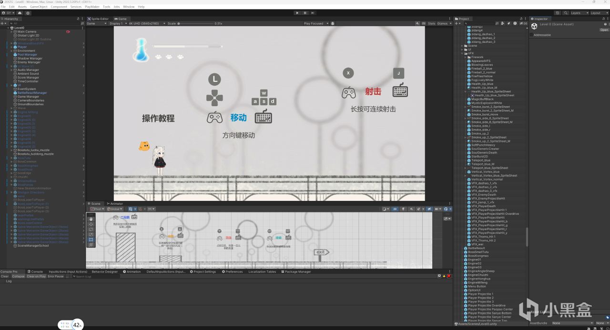The image size is (610, 330).
Task: Switch to the Sprite Editor tab
Action: point(98,19)
